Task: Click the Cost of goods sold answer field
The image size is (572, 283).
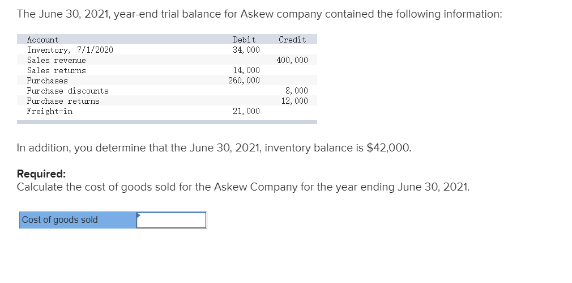Action: (x=172, y=220)
